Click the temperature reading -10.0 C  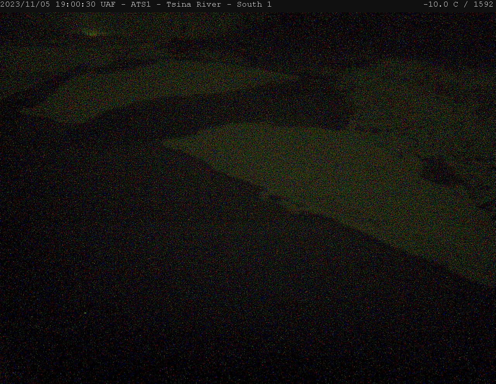(441, 5)
